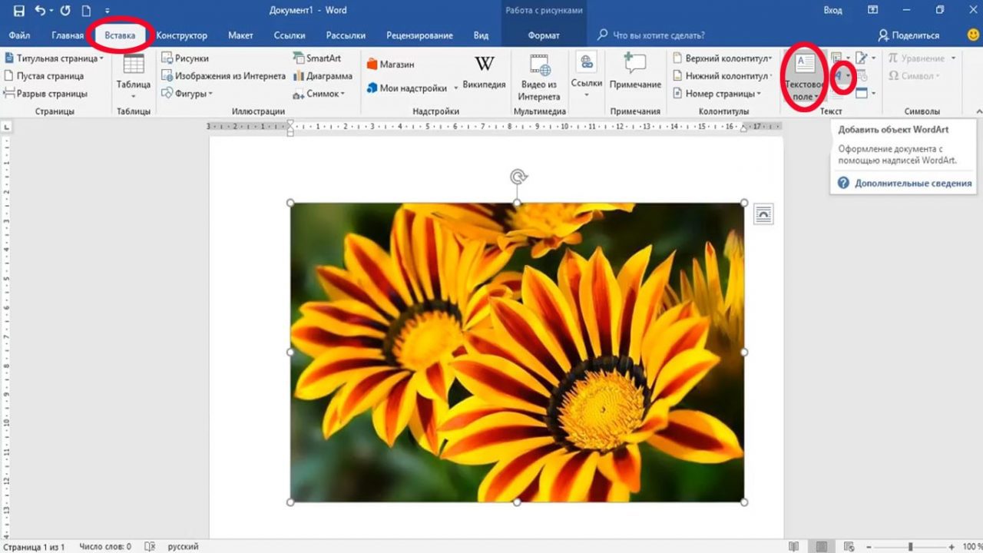Open Мои надстройки

[407, 88]
